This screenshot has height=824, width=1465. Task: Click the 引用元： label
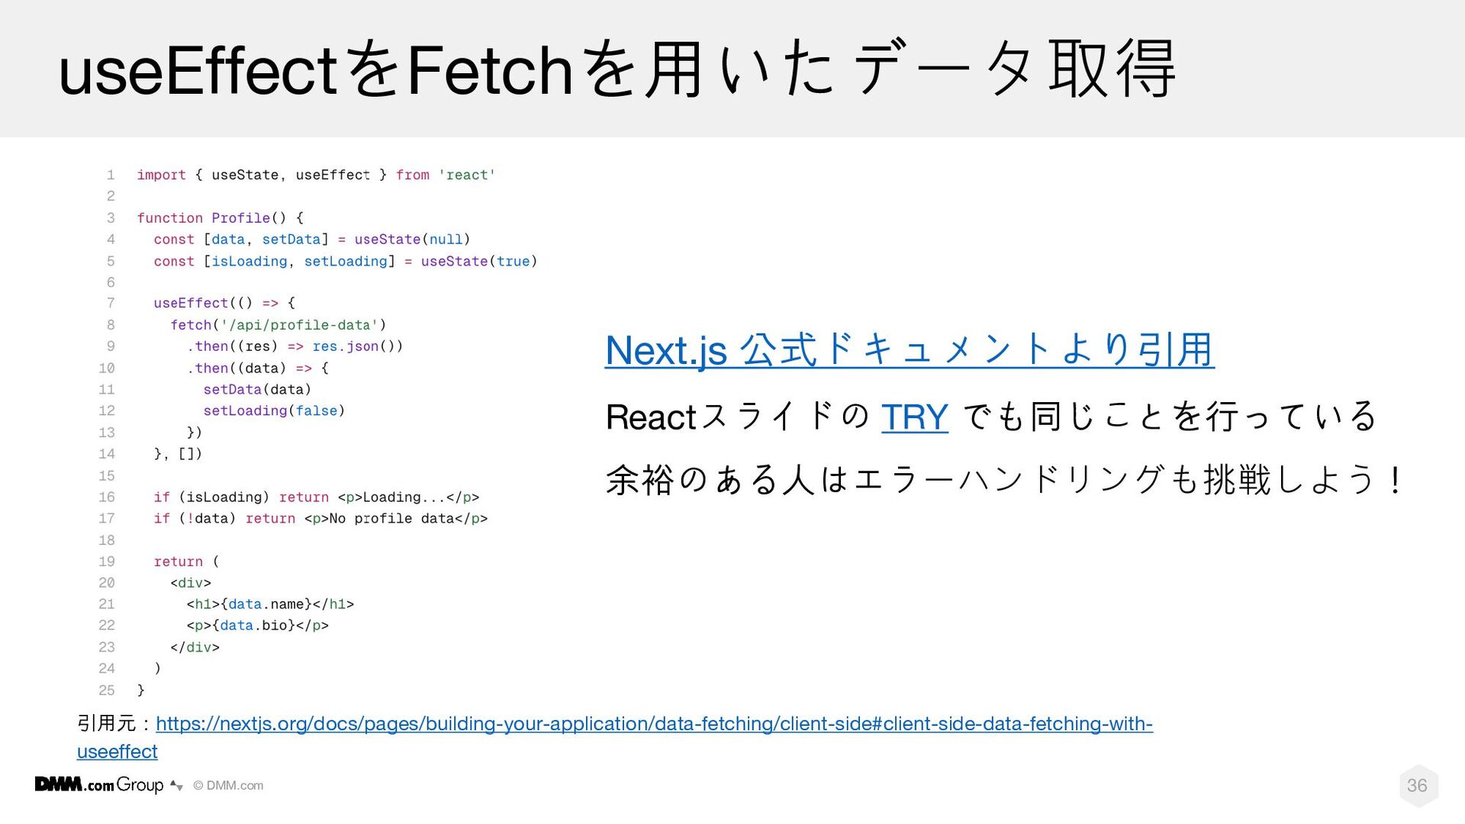[x=114, y=723]
